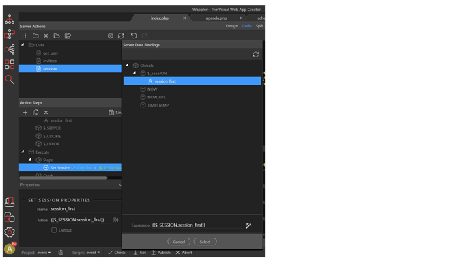
Task: Select the Set Session step
Action: 70,167
